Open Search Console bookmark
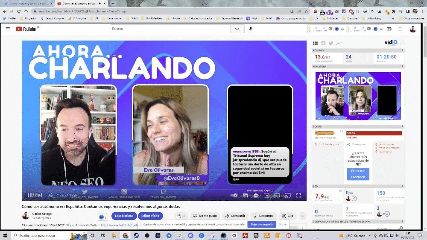 (52, 18)
